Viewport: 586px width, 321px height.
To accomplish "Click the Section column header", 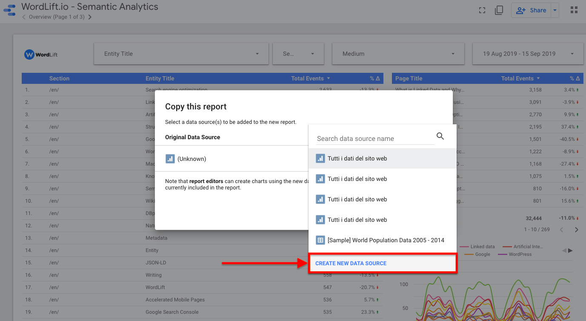I will click(59, 78).
